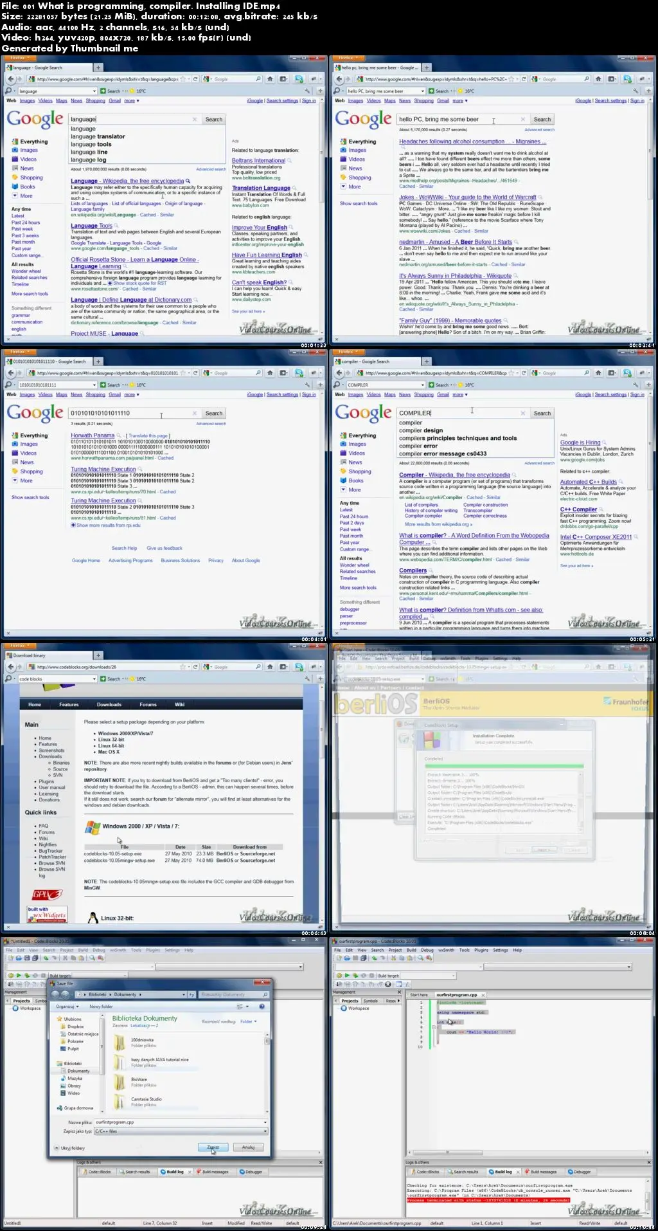Open 'Compiler - Wikipedia' result link

coord(454,475)
